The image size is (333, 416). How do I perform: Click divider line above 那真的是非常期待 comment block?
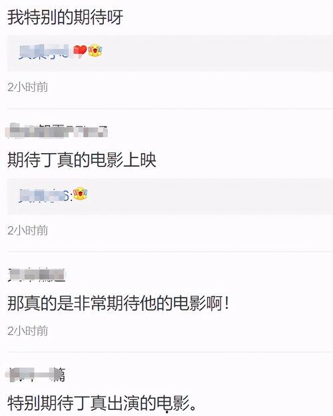[170, 251]
